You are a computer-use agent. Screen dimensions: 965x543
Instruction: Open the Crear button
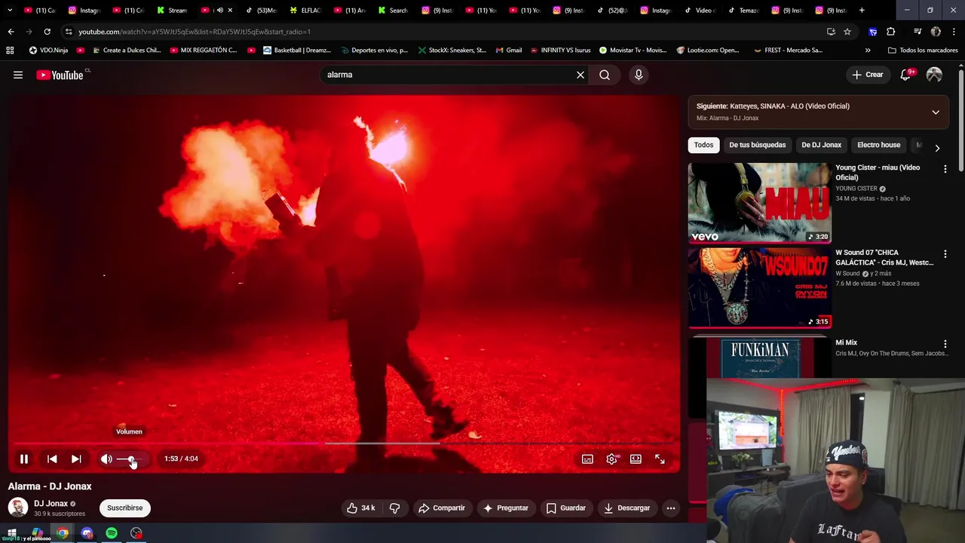pos(867,75)
